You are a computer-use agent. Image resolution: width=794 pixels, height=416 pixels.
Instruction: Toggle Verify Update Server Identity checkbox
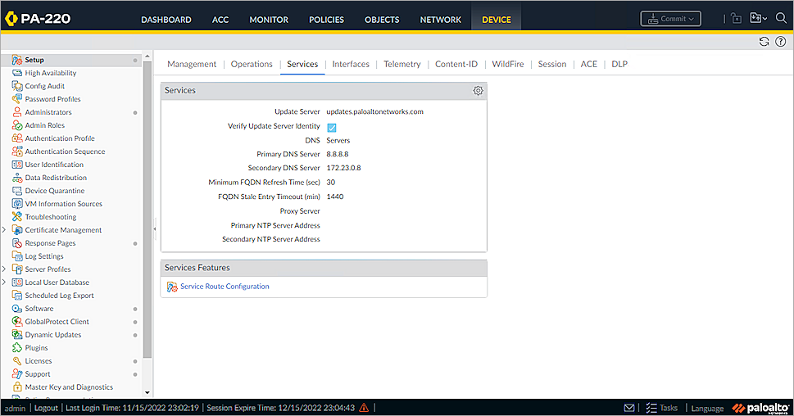[332, 127]
